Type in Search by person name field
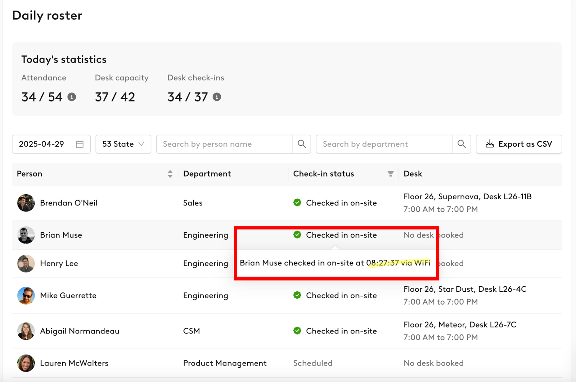The width and height of the screenshot is (576, 382). pos(224,144)
